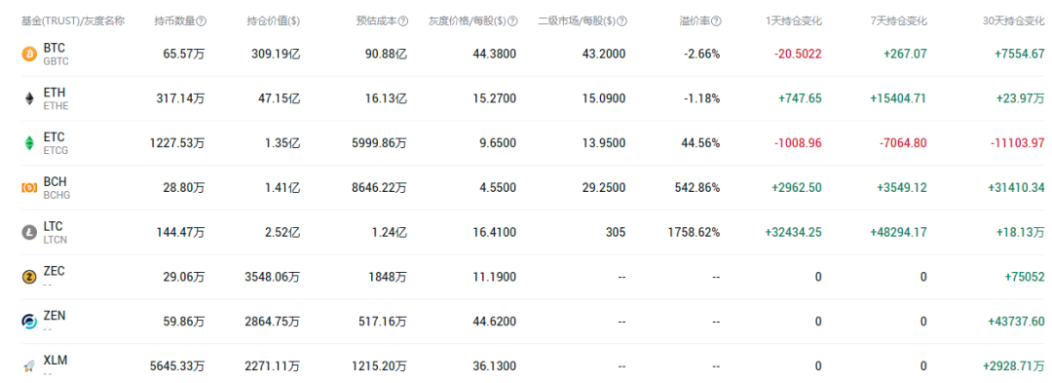Select XLM Grayscale price 36.1300
Image resolution: width=1052 pixels, height=383 pixels.
pos(495,365)
